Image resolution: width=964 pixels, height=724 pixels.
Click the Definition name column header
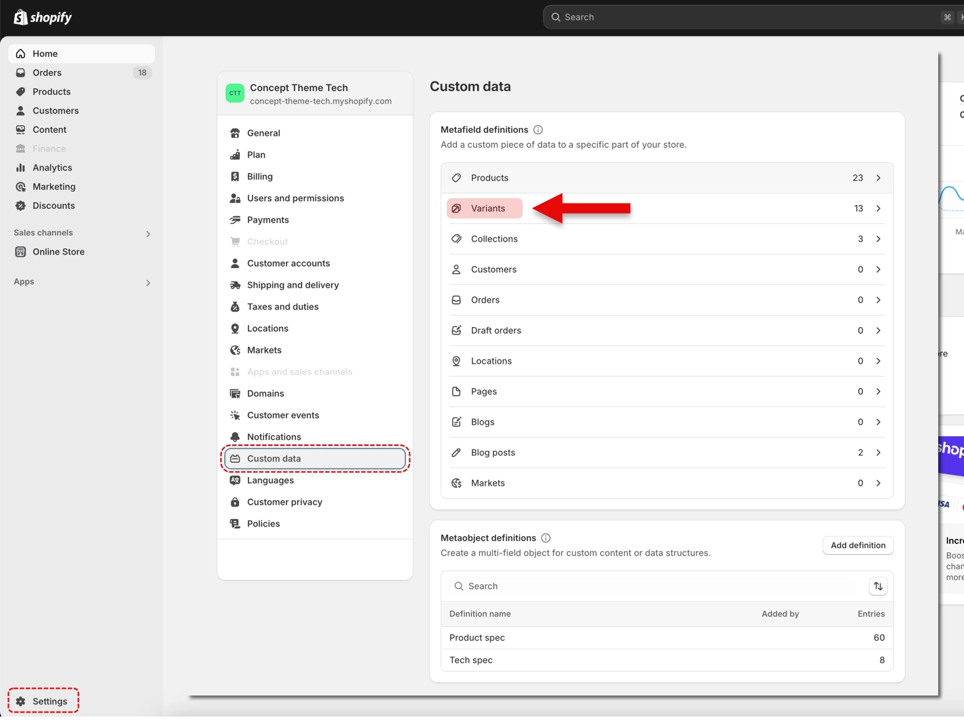pyautogui.click(x=480, y=614)
